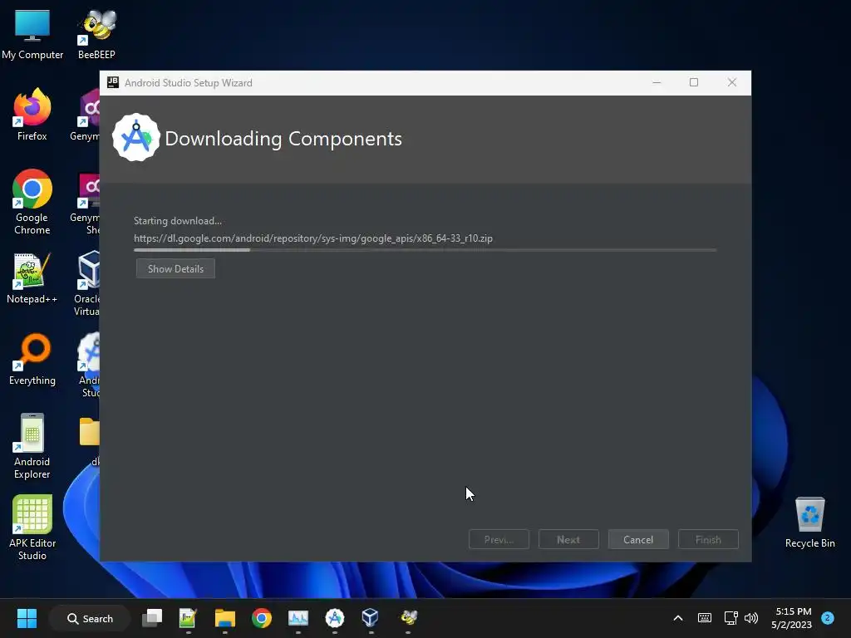Open Android Explorer desktop shortcut

coord(32,446)
